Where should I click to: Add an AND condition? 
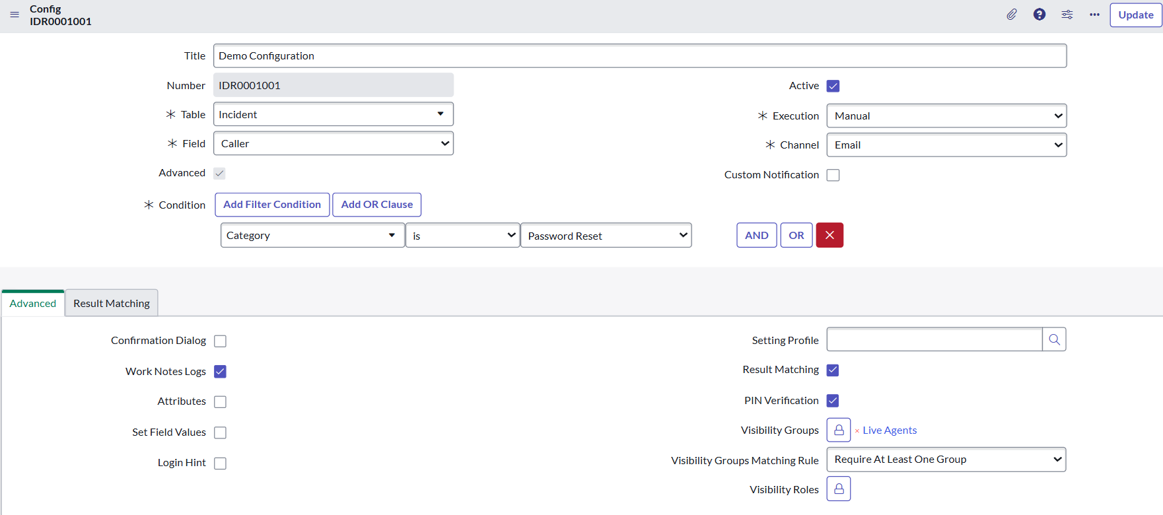(757, 235)
